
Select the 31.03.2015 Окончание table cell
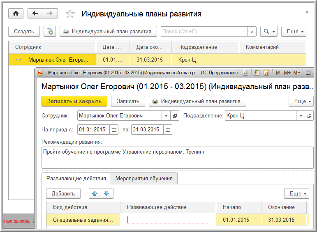[284, 220]
